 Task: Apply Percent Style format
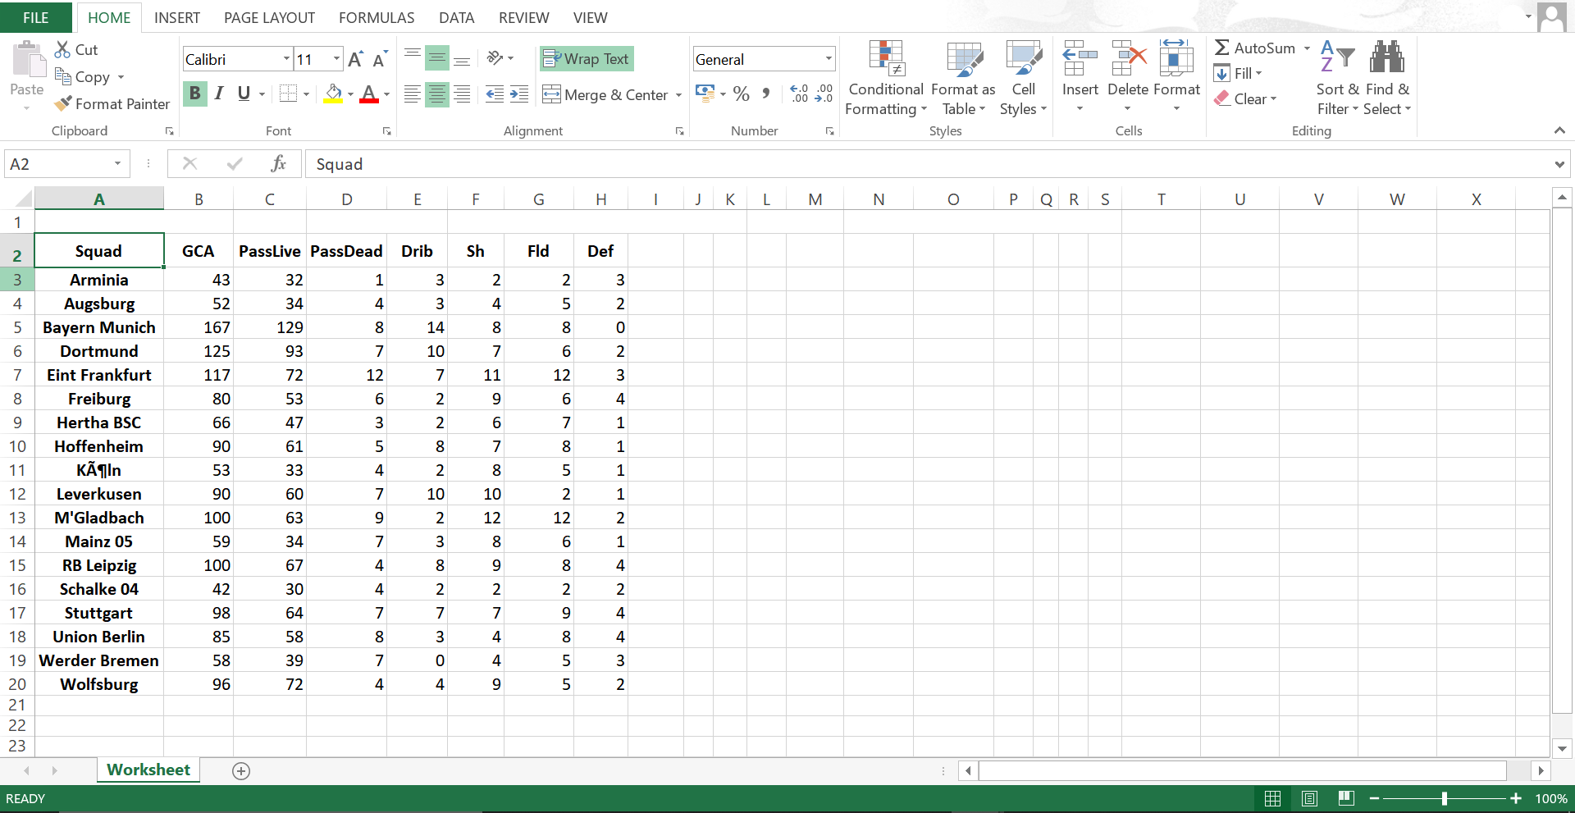coord(742,94)
